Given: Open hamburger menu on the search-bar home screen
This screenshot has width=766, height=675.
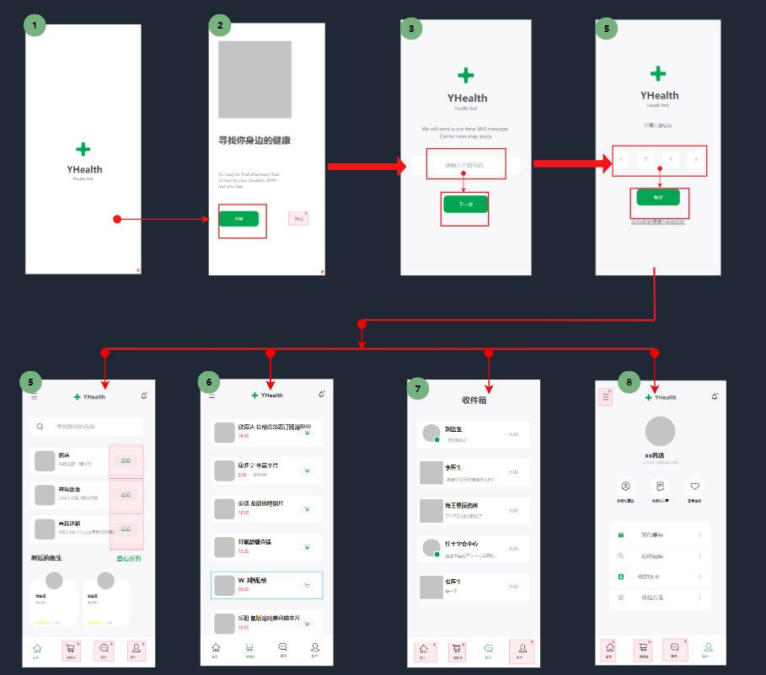Looking at the screenshot, I should click(35, 396).
